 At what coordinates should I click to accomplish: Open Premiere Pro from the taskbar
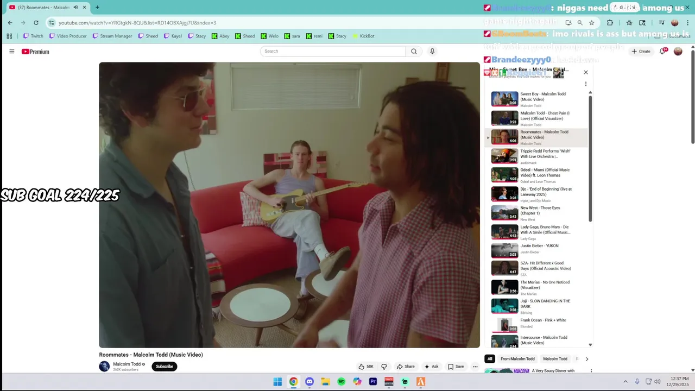pyautogui.click(x=373, y=382)
